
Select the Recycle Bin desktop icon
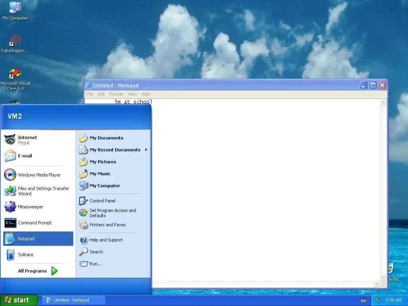[x=393, y=272]
